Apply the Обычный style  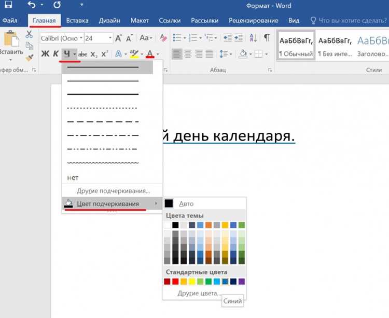296,46
